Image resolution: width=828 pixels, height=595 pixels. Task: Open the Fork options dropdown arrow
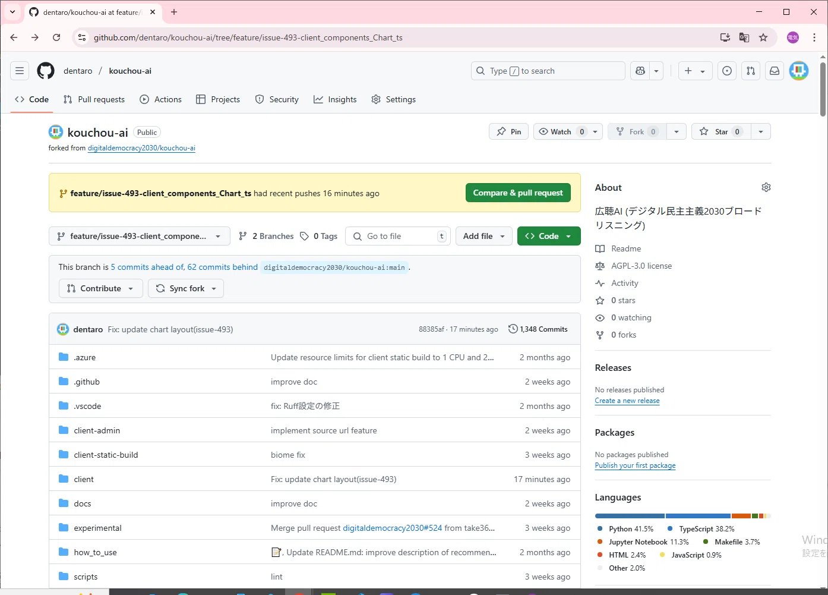[677, 131]
